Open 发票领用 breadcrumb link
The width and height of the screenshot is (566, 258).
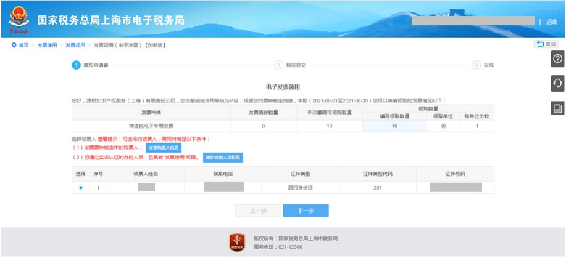click(75, 45)
